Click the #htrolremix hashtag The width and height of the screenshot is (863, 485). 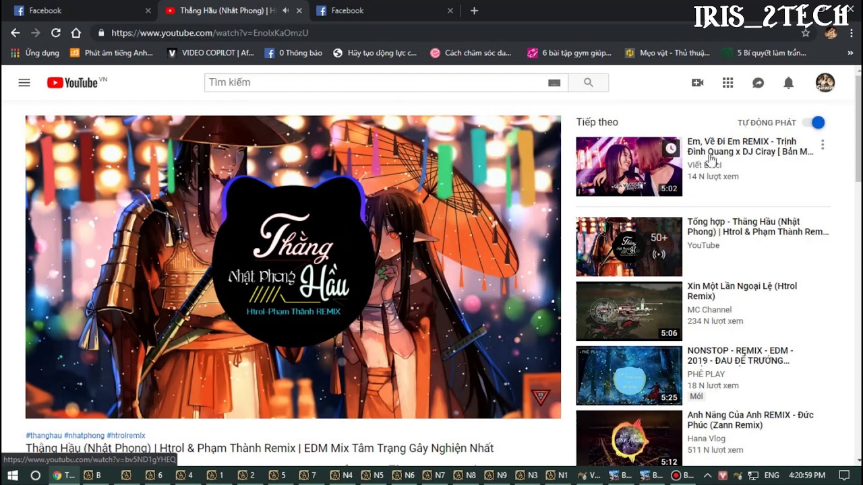click(126, 436)
